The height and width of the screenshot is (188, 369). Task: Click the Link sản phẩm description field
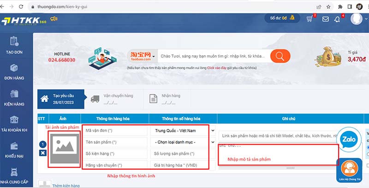coord(279,136)
